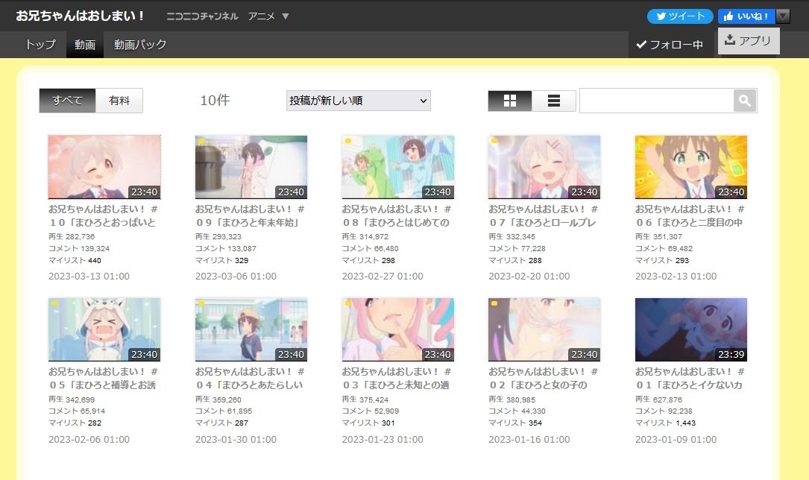Image resolution: width=809 pixels, height=480 pixels.
Task: Open the トップ tab
Action: pyautogui.click(x=40, y=45)
